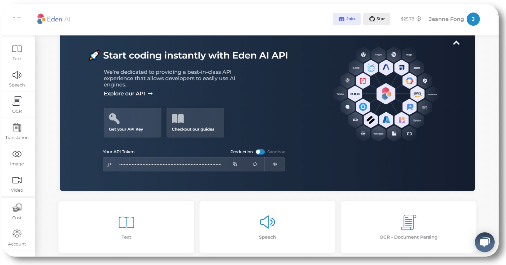506x265 pixels.
Task: Click the Get your API Key card
Action: point(132,123)
